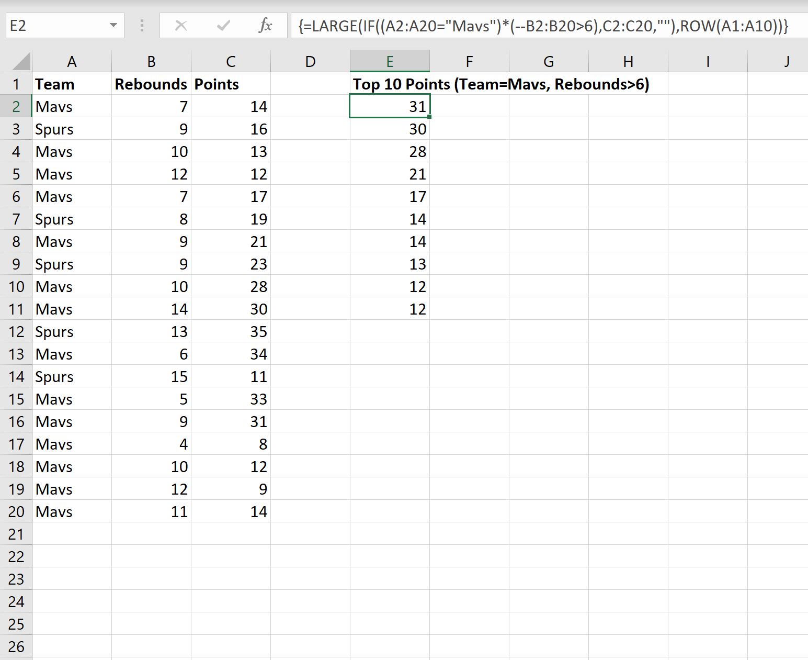Screen dimensions: 808x660
Task: Click cell A2 labeled Mavs
Action: [x=72, y=106]
